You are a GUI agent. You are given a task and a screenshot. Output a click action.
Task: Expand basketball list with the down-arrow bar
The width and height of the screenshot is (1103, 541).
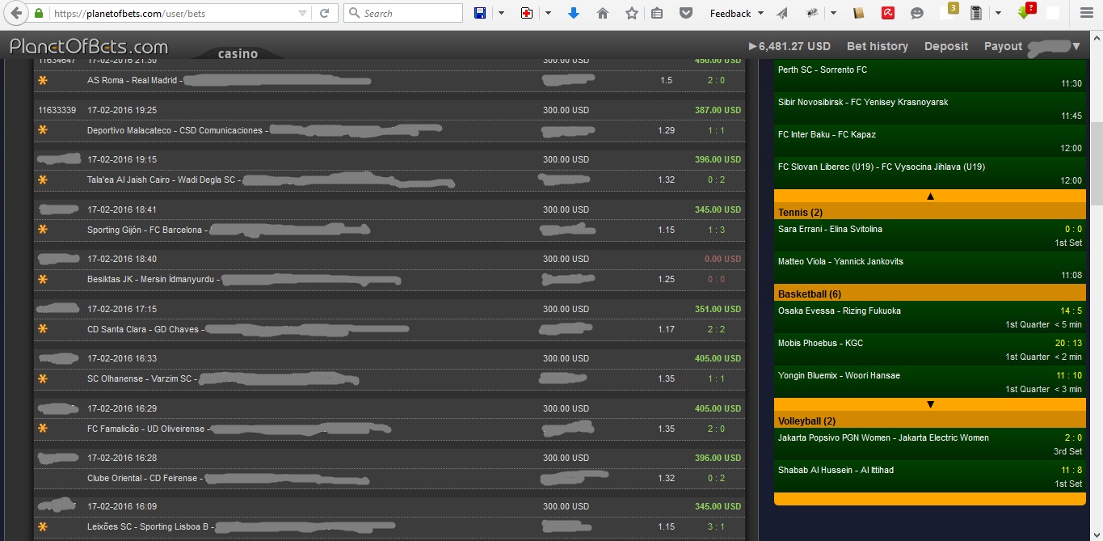click(930, 404)
